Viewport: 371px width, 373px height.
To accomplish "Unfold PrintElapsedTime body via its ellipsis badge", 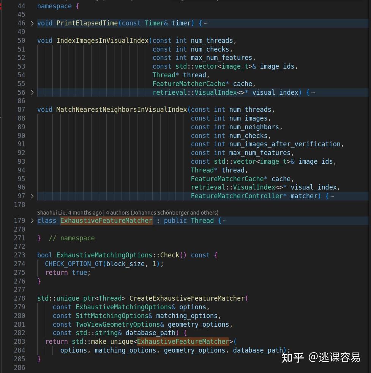I will point(205,23).
